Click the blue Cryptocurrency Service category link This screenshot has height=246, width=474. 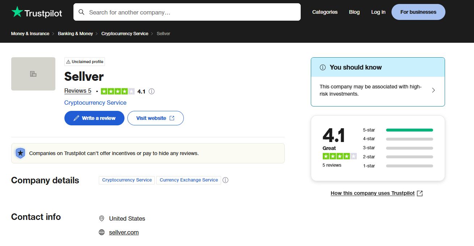[x=96, y=103]
